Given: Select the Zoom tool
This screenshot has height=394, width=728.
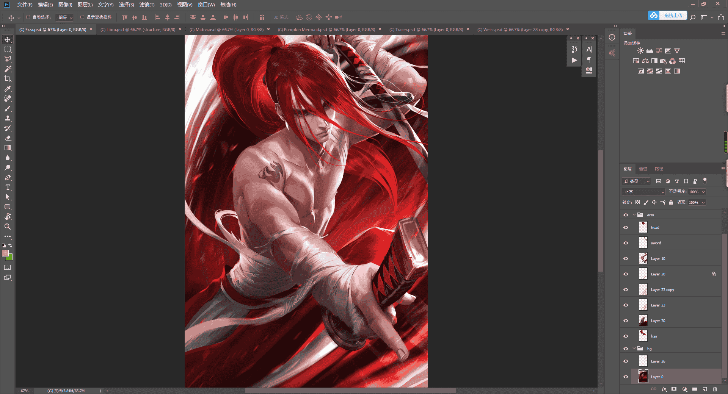Looking at the screenshot, I should click(x=8, y=227).
